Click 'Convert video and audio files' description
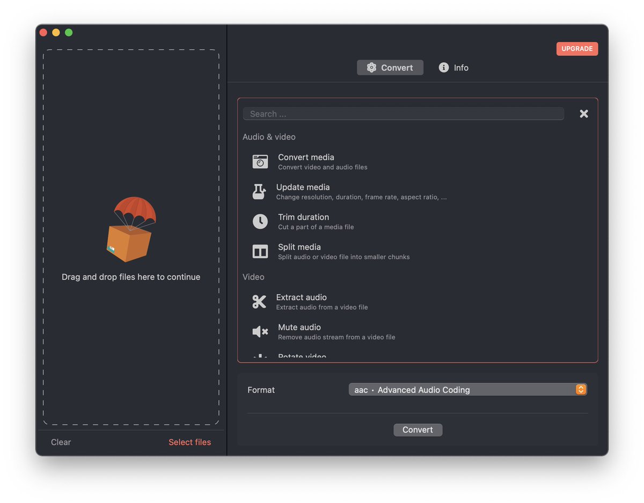The width and height of the screenshot is (644, 503). [x=323, y=167]
